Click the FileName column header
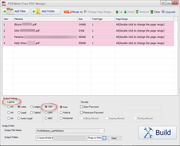 click(x=45, y=19)
